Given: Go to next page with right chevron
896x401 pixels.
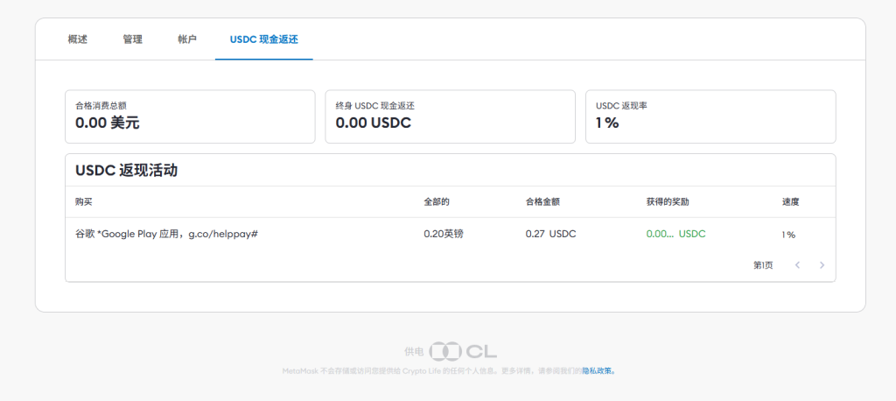Looking at the screenshot, I should tap(822, 265).
